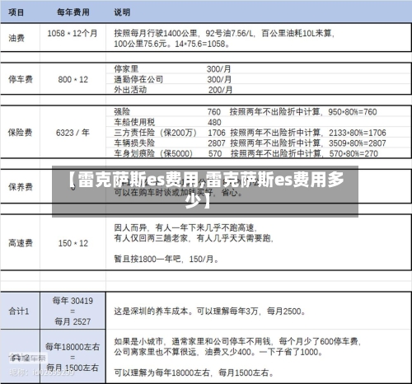The image size is (412, 384).
Task: Select the 项目 header cell
Action: pos(16,12)
